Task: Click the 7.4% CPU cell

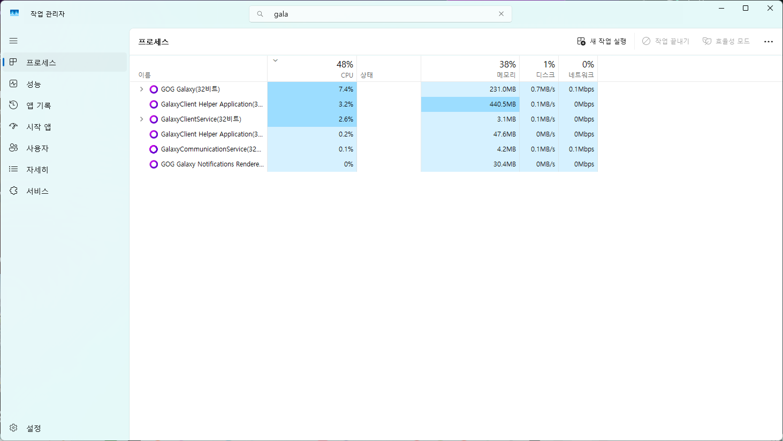Action: coord(312,89)
